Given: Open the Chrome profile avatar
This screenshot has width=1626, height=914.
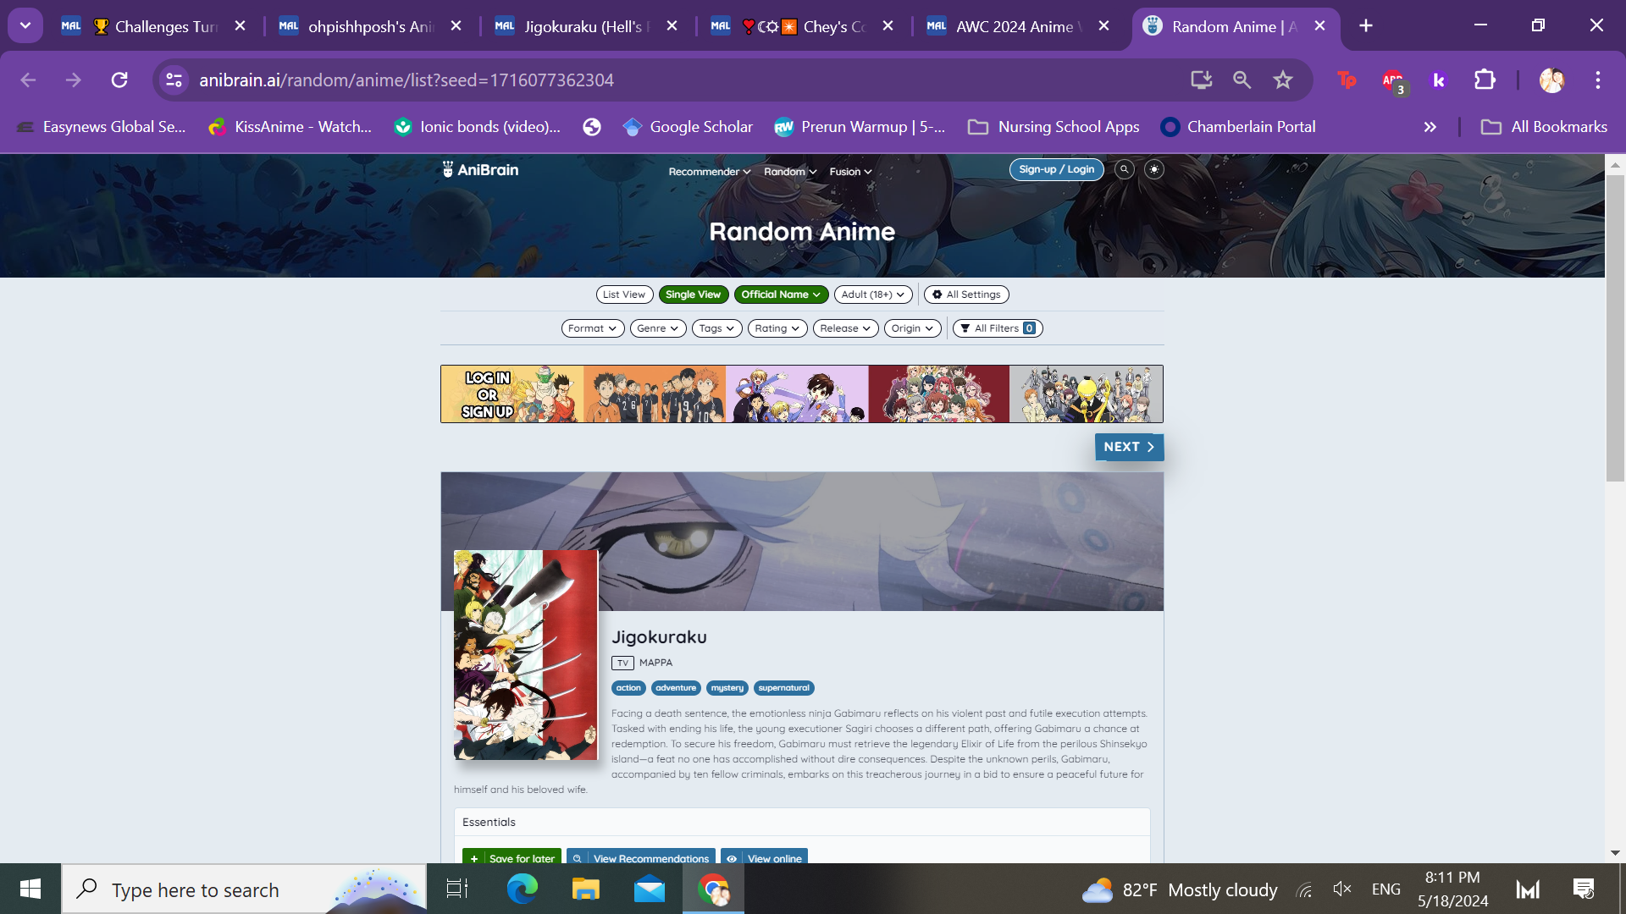Looking at the screenshot, I should click(1551, 80).
